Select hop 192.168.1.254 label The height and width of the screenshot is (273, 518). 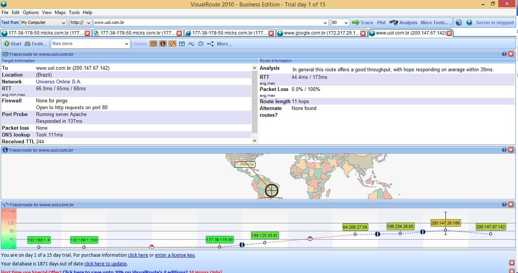click(x=84, y=240)
